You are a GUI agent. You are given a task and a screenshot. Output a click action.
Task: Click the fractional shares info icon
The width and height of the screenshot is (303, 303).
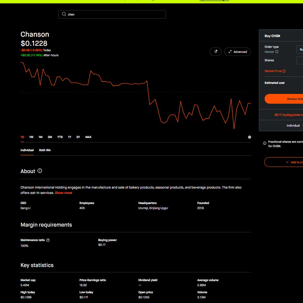point(265,143)
